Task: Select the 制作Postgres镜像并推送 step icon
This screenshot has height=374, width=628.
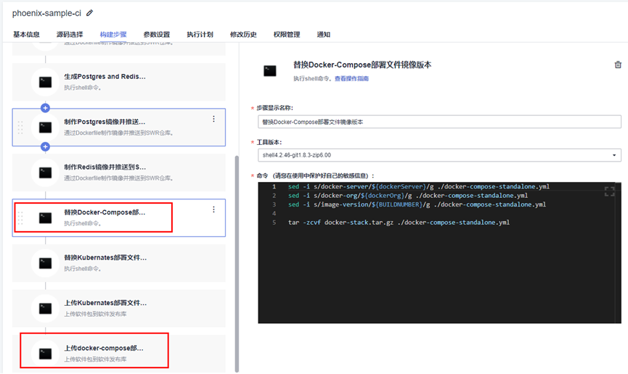Action: [45, 127]
